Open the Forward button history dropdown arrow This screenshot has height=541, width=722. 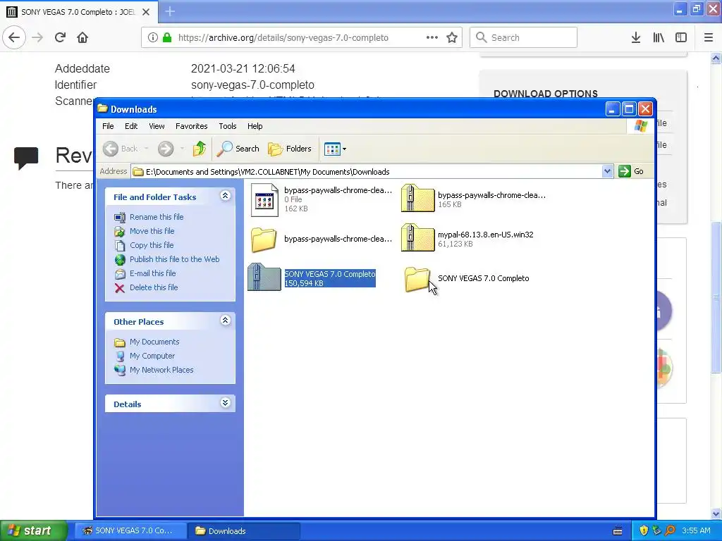coord(183,149)
